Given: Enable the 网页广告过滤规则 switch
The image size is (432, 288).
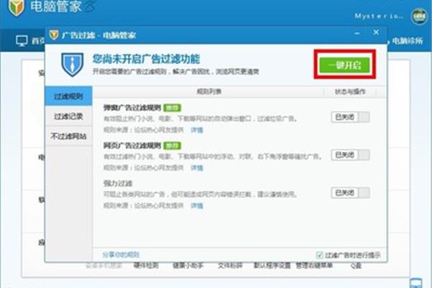Looking at the screenshot, I should [350, 155].
